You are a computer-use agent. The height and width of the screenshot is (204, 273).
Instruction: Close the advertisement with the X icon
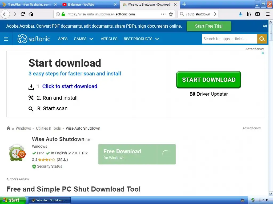[x=263, y=53]
